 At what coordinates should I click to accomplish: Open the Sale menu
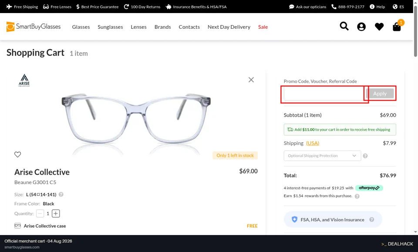263,27
